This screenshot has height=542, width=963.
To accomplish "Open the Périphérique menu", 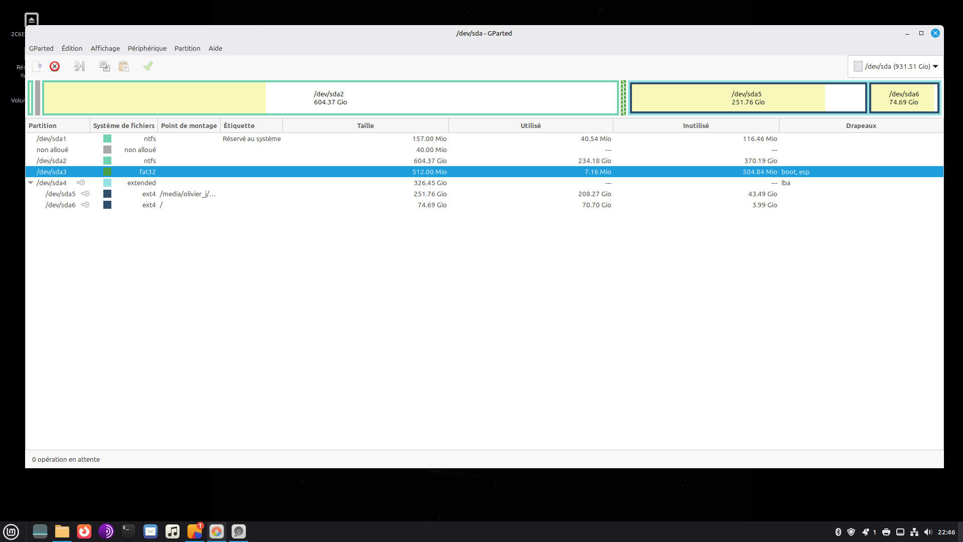I will [x=147, y=48].
